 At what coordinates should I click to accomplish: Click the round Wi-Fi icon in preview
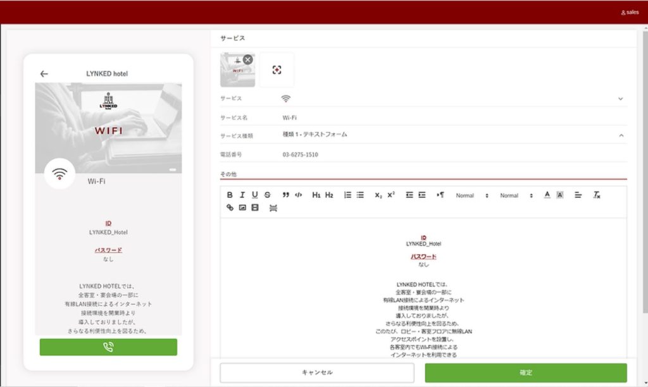coord(59,174)
